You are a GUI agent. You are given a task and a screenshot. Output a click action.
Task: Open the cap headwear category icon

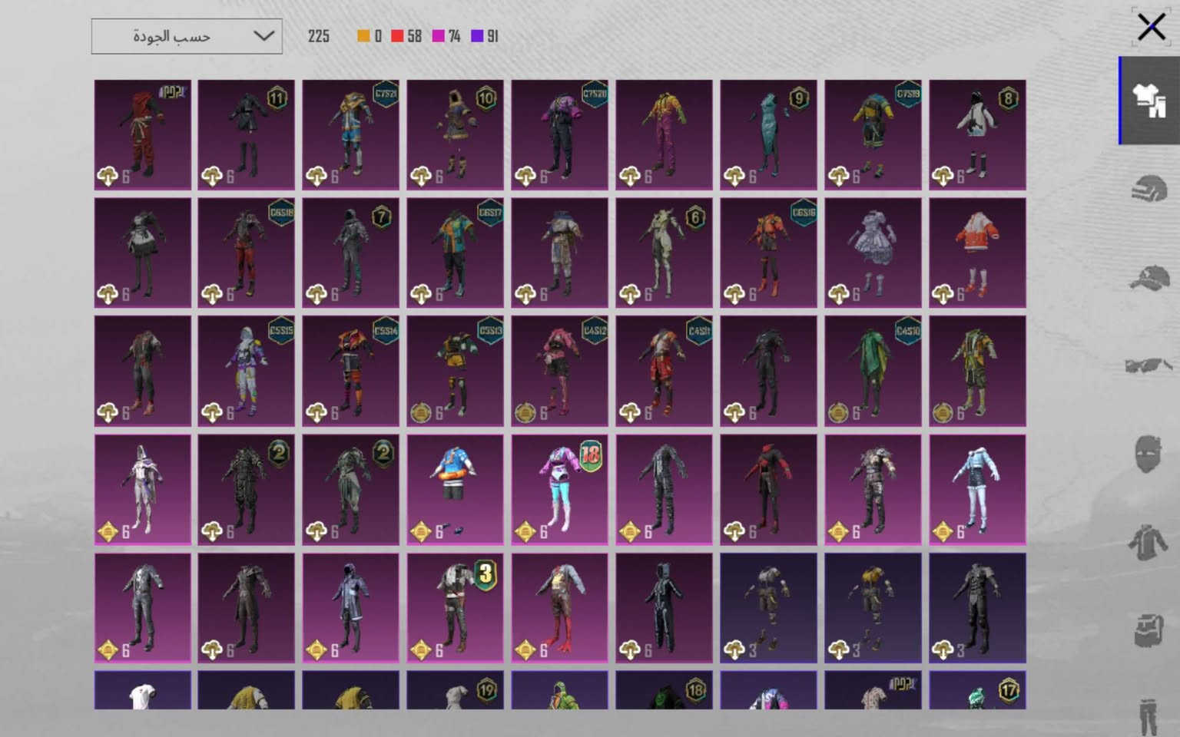coord(1149,277)
